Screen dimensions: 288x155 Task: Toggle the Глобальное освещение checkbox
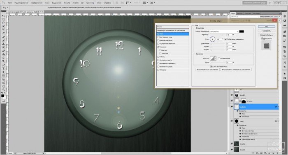click(x=225, y=39)
